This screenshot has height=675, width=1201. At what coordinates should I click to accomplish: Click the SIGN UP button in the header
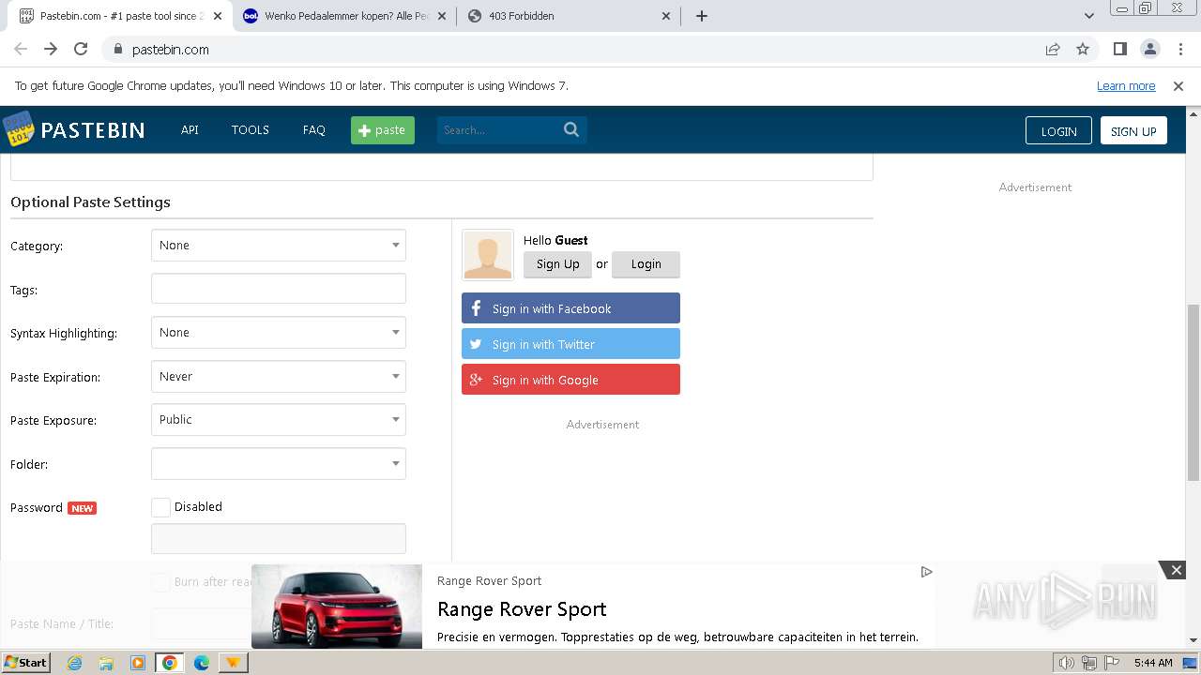coord(1133,131)
